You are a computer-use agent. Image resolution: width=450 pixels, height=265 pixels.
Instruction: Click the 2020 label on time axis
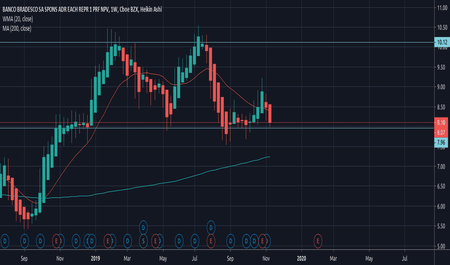pos(301,258)
